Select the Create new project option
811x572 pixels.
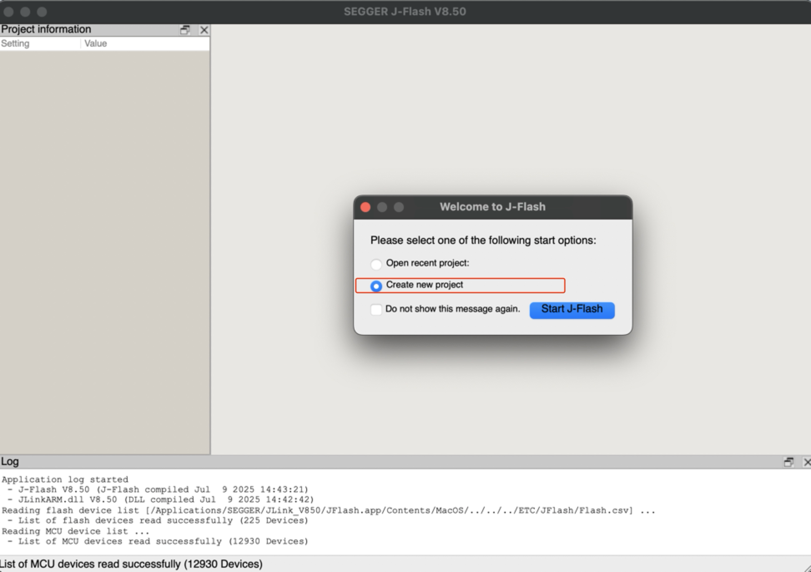pos(376,286)
